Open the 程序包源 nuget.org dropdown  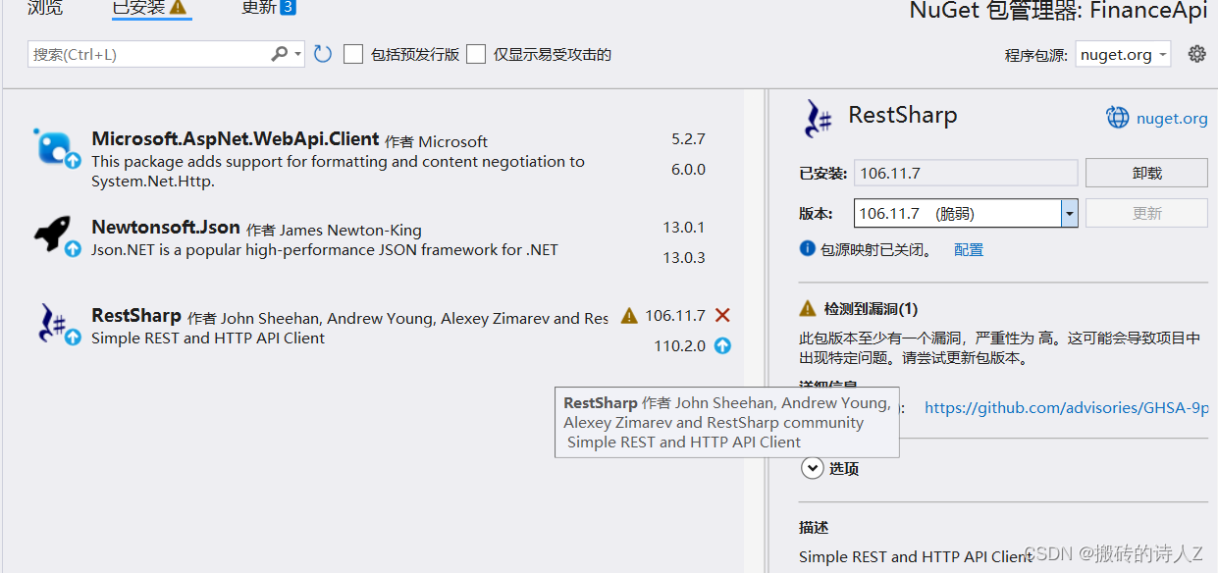click(x=1123, y=54)
